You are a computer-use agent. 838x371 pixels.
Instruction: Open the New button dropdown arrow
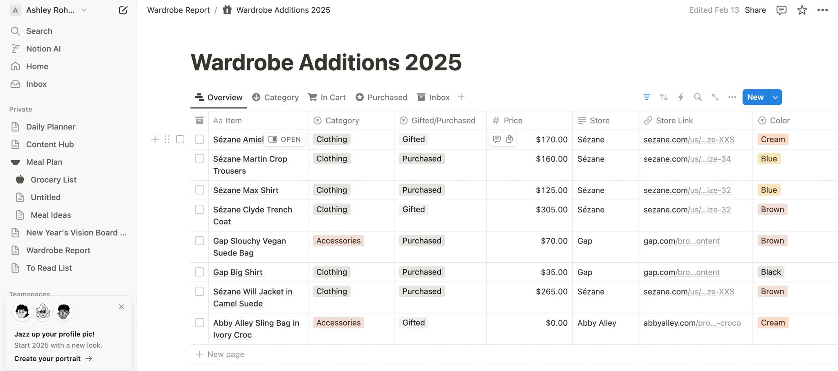point(775,97)
